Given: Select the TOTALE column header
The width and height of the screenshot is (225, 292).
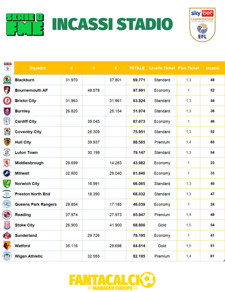Looking at the screenshot, I should [137, 68].
